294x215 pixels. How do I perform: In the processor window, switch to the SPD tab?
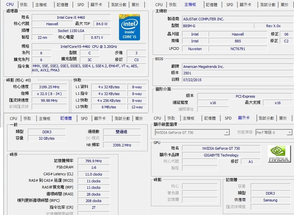tap(80, 4)
